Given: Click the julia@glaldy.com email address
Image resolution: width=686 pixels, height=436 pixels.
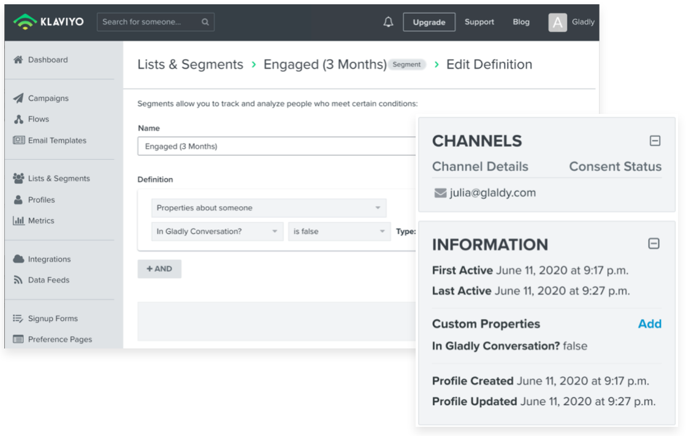Looking at the screenshot, I should click(x=493, y=193).
